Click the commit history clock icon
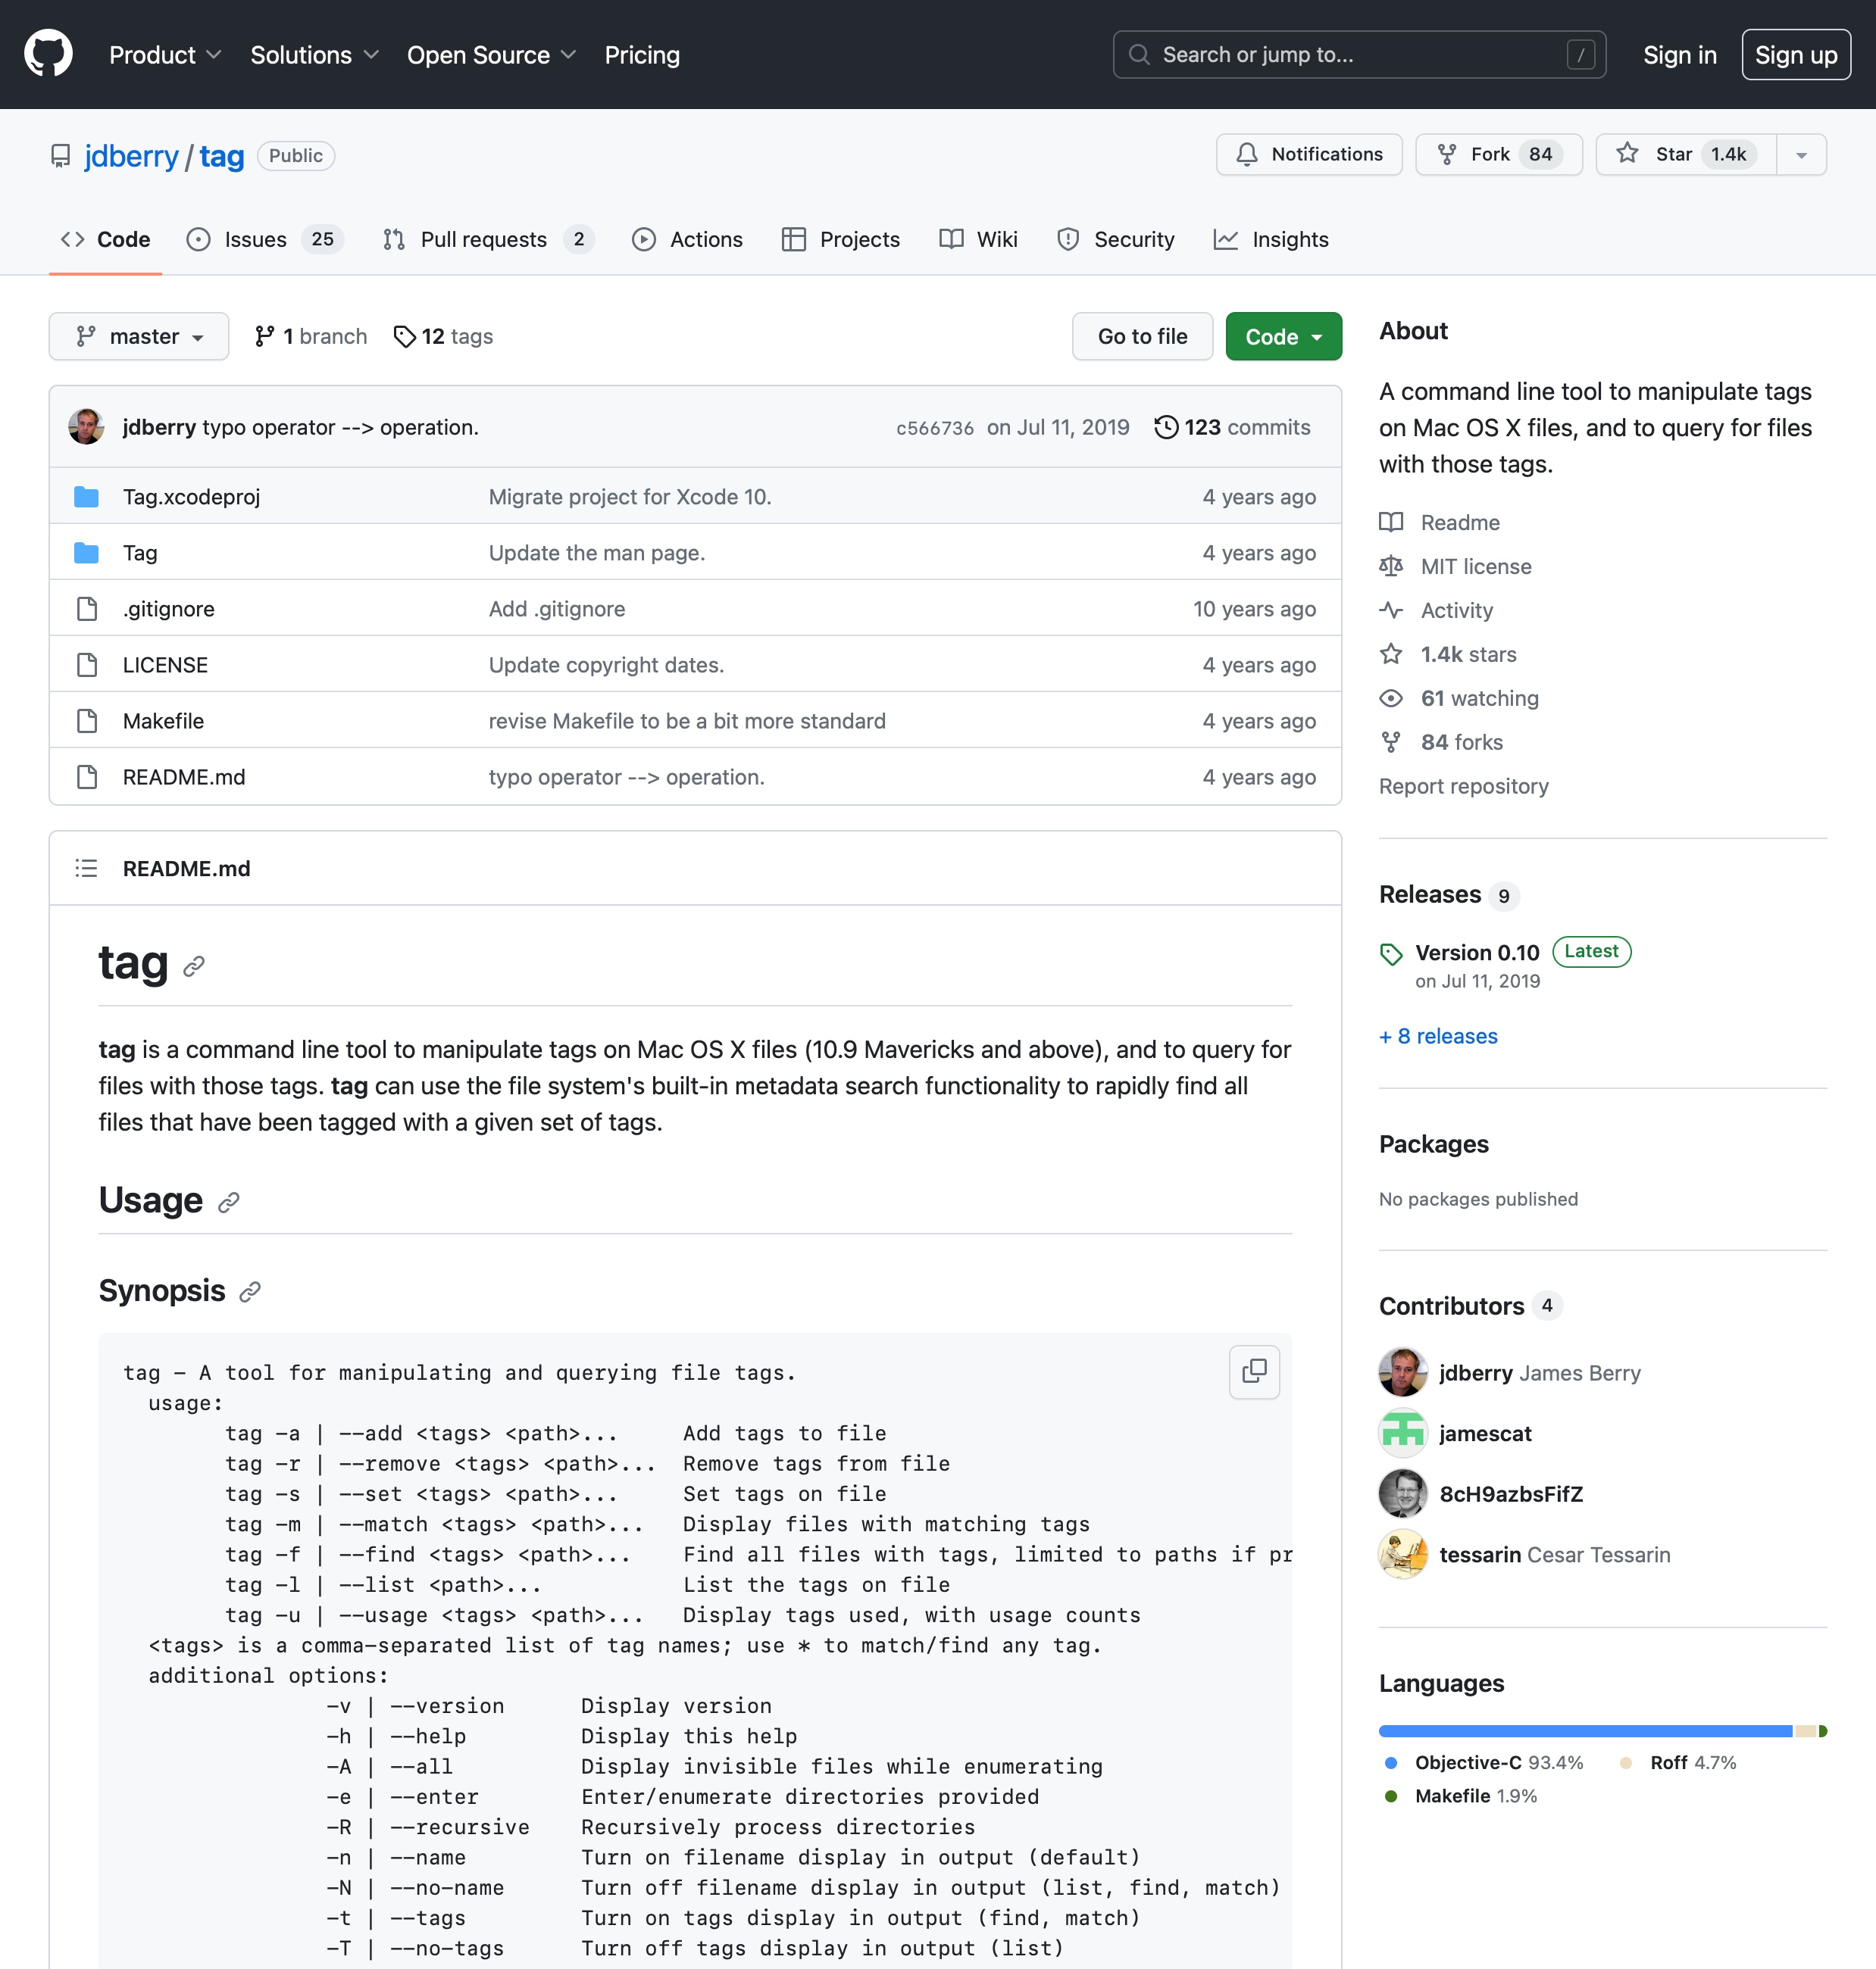 coord(1165,427)
